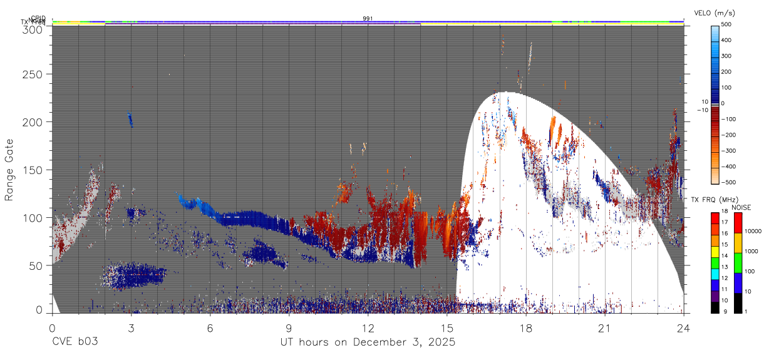
Task: Select the 'CVE b03' radar label
Action: (x=75, y=342)
